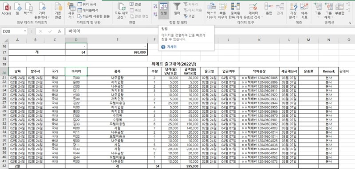Click 통합 (Consolidate)
The image size is (355, 169).
[x=269, y=9]
